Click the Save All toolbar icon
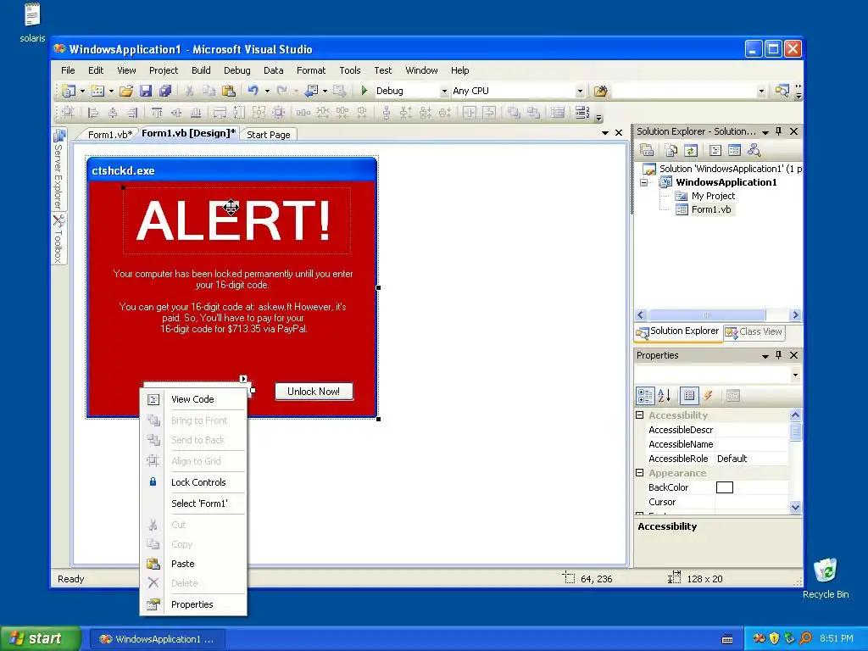 [x=165, y=91]
